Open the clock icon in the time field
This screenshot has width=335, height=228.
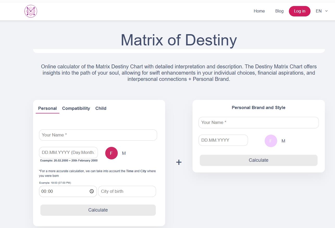coord(91,191)
